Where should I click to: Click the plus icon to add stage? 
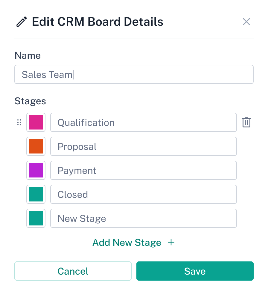(x=171, y=242)
